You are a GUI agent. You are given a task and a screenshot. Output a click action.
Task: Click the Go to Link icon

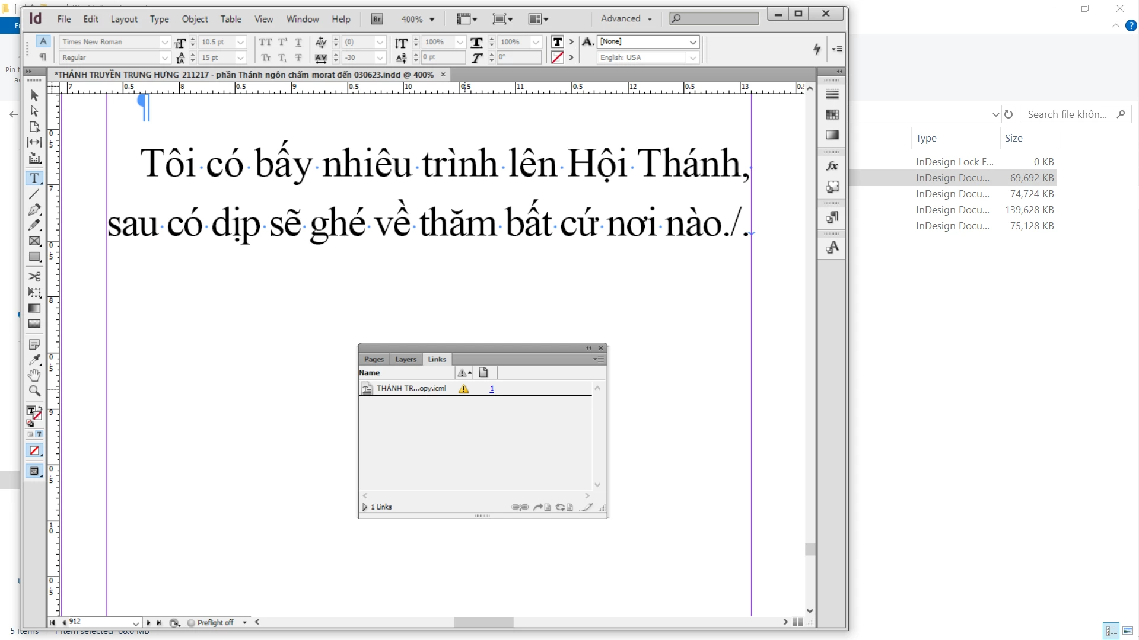(542, 507)
